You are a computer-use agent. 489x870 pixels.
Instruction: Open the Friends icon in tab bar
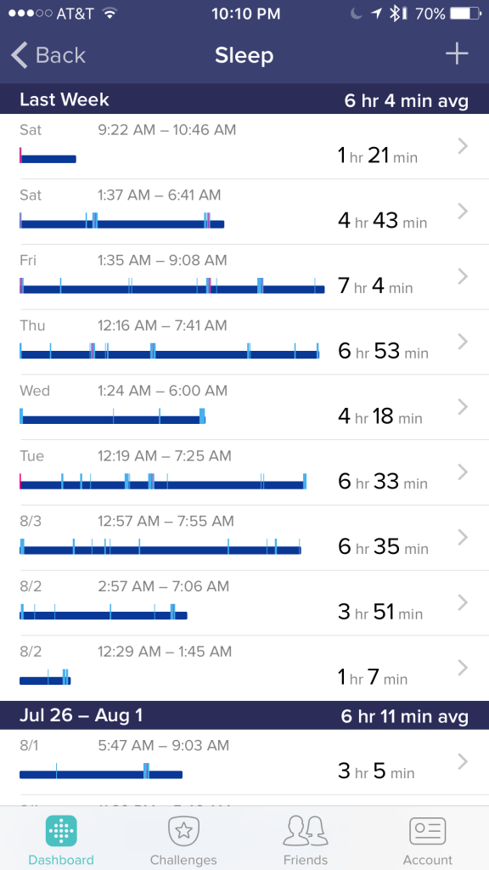[x=306, y=831]
